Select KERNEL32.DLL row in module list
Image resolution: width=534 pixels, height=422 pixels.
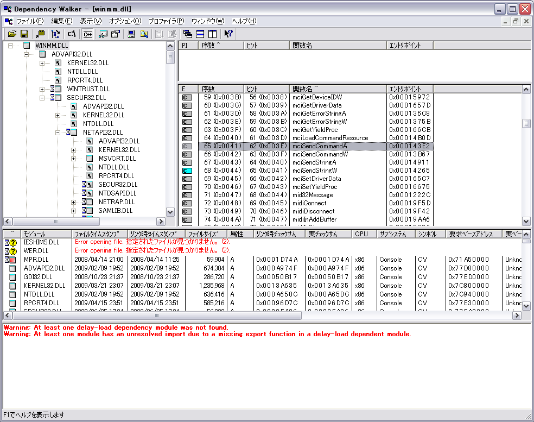[262, 286]
